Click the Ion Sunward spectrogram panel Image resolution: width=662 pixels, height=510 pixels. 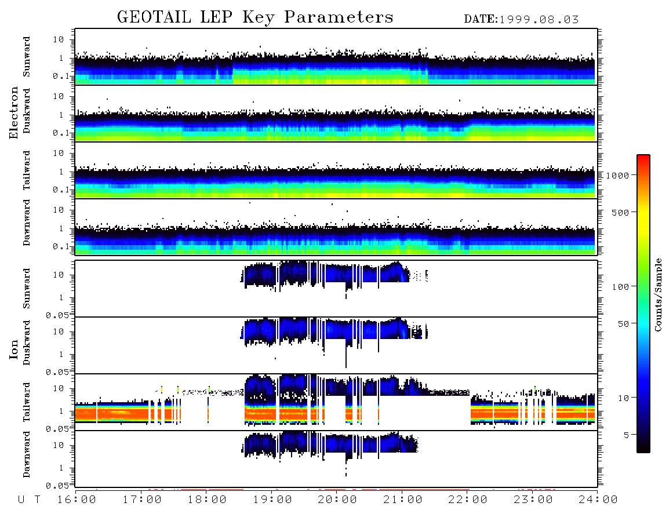click(336, 289)
